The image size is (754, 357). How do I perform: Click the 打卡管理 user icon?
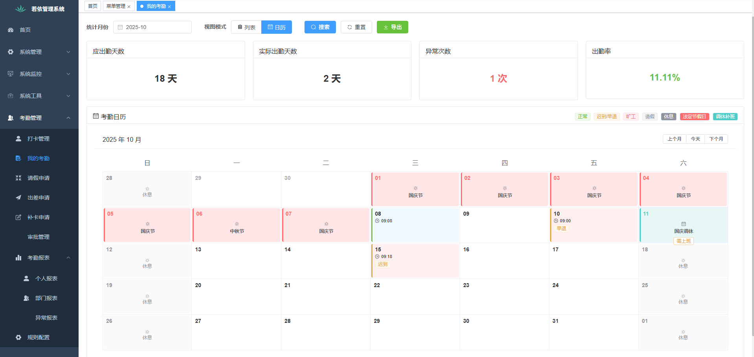[18, 139]
